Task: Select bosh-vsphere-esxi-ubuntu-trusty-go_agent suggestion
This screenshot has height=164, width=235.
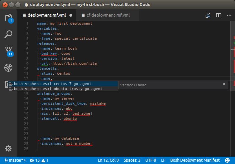Action: (63, 89)
